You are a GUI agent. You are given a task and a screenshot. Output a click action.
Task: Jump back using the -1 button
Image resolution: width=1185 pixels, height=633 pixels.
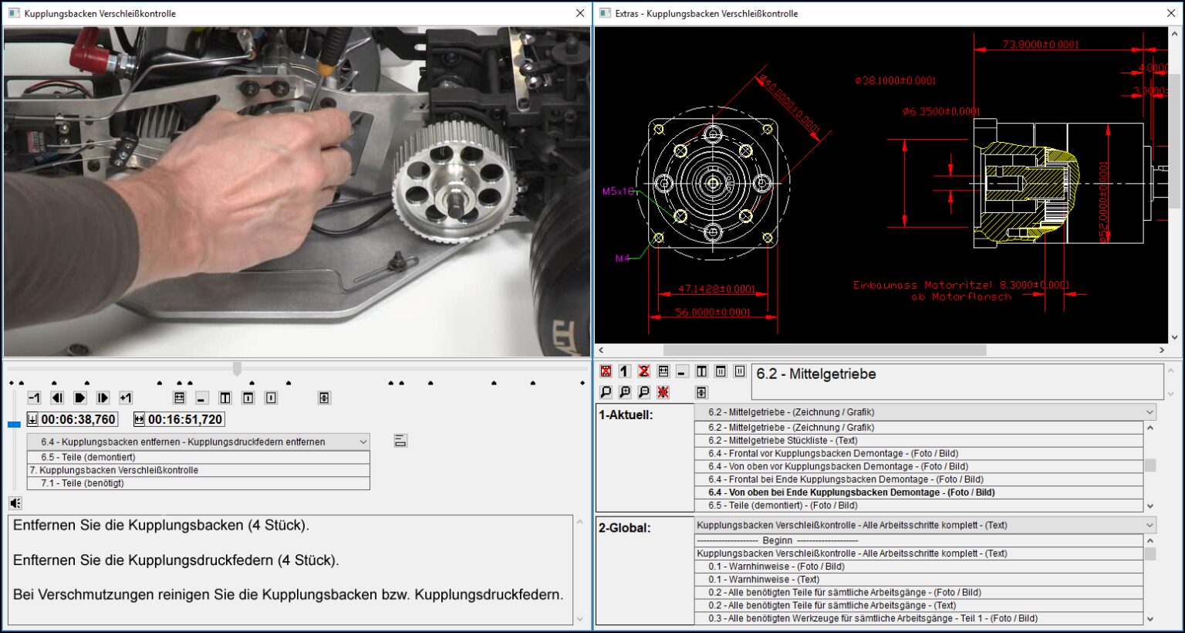click(x=34, y=398)
